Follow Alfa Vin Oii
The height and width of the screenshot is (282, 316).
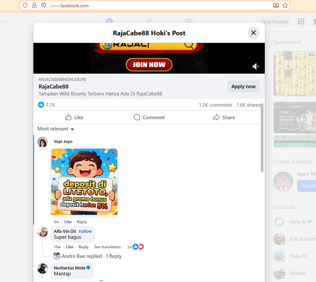[85, 231]
